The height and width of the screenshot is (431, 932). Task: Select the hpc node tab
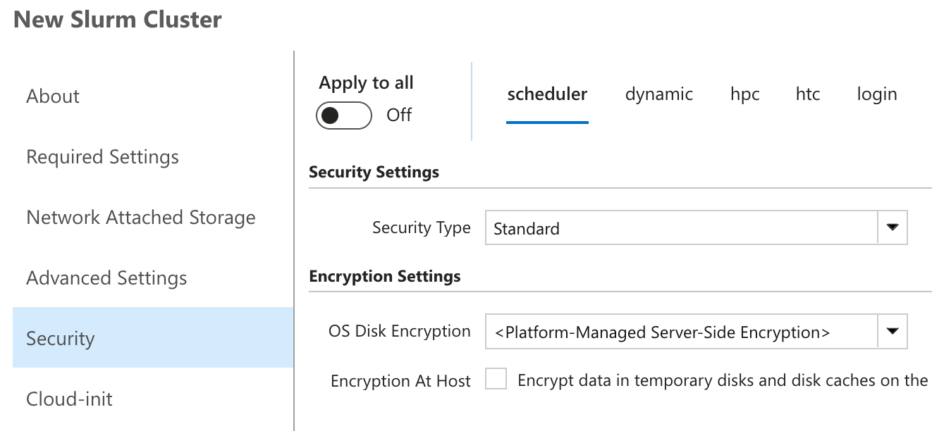click(744, 94)
